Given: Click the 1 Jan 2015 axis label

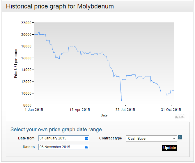Looking at the screenshot, I should coord(34,110).
